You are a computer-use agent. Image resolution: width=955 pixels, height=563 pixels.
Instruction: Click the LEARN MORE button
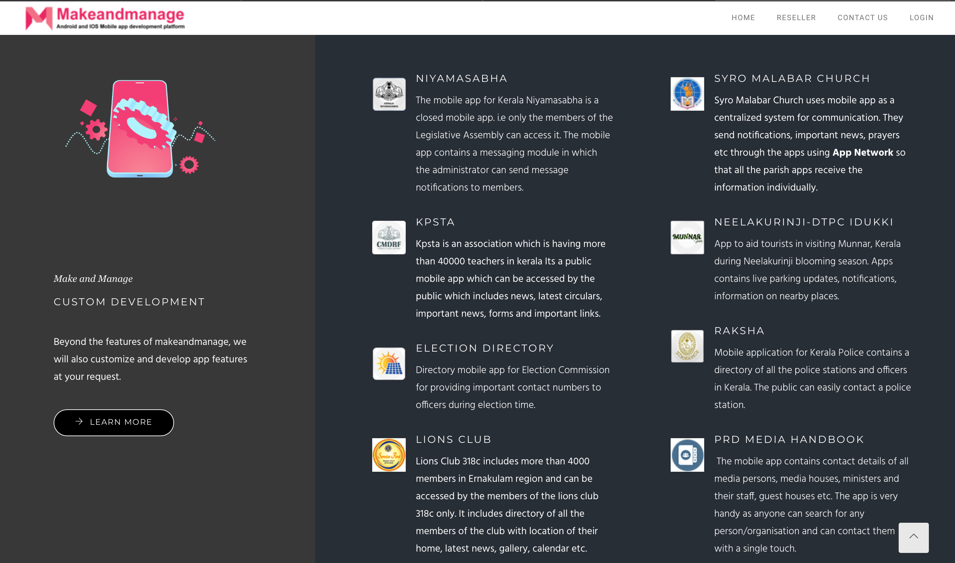(114, 422)
